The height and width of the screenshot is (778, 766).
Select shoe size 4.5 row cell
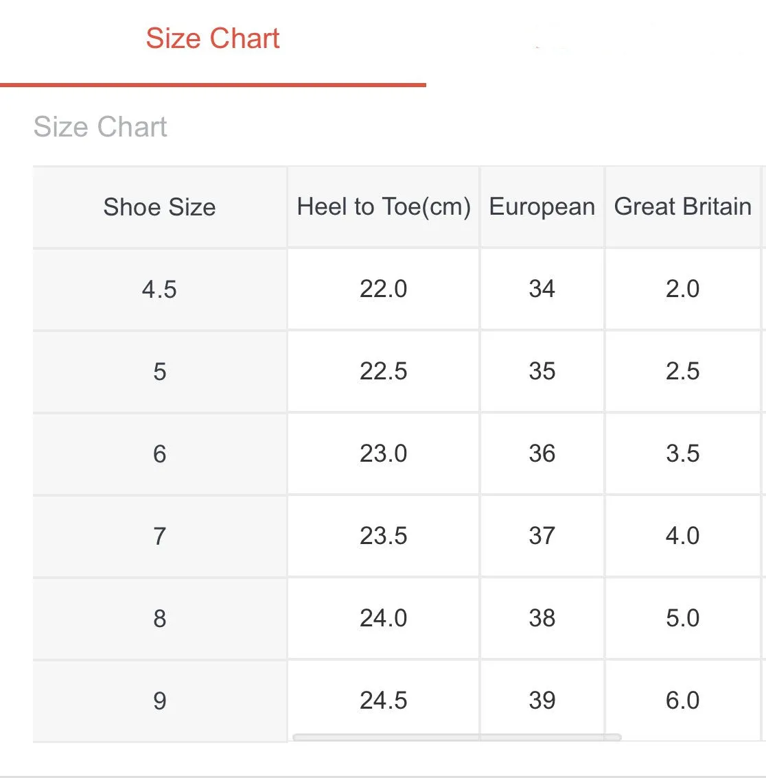159,290
